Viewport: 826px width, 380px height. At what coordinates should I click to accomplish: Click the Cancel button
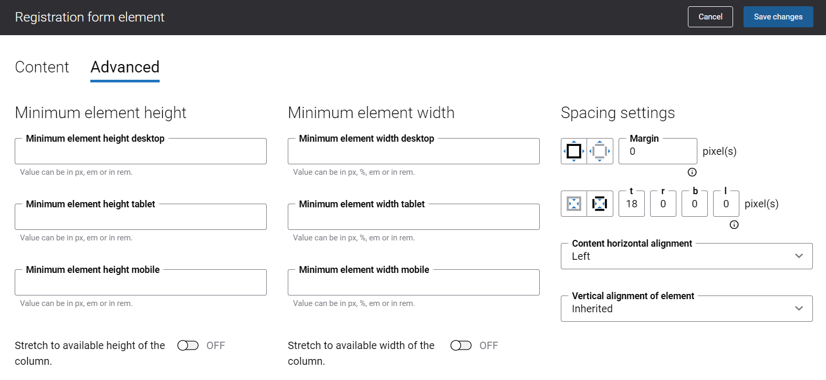pyautogui.click(x=710, y=17)
